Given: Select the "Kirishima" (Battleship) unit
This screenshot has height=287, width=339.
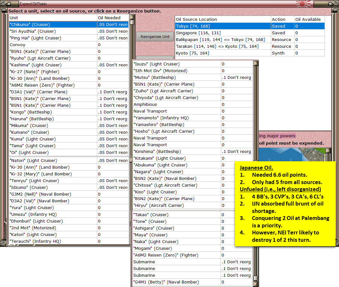Looking at the screenshot, I should coord(192,152).
